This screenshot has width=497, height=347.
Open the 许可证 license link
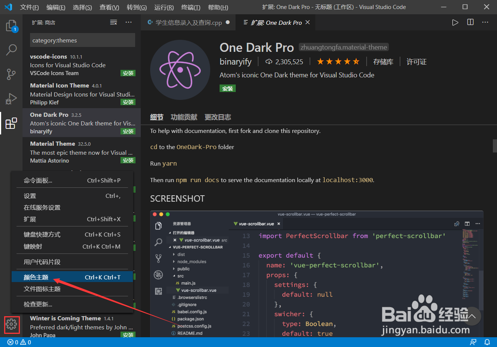417,62
